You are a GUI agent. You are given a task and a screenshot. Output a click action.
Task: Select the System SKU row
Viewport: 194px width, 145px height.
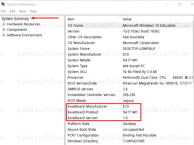tap(130, 72)
